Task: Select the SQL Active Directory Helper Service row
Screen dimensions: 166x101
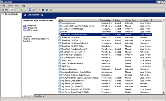Action: coord(105,75)
